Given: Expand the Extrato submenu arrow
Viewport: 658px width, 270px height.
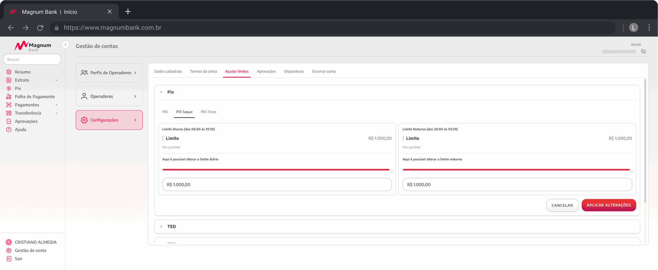Looking at the screenshot, I should (56, 80).
